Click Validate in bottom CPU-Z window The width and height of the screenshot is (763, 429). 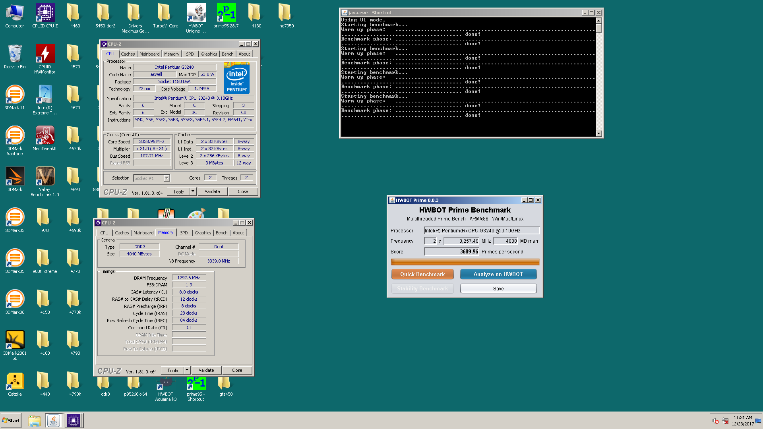pos(206,370)
